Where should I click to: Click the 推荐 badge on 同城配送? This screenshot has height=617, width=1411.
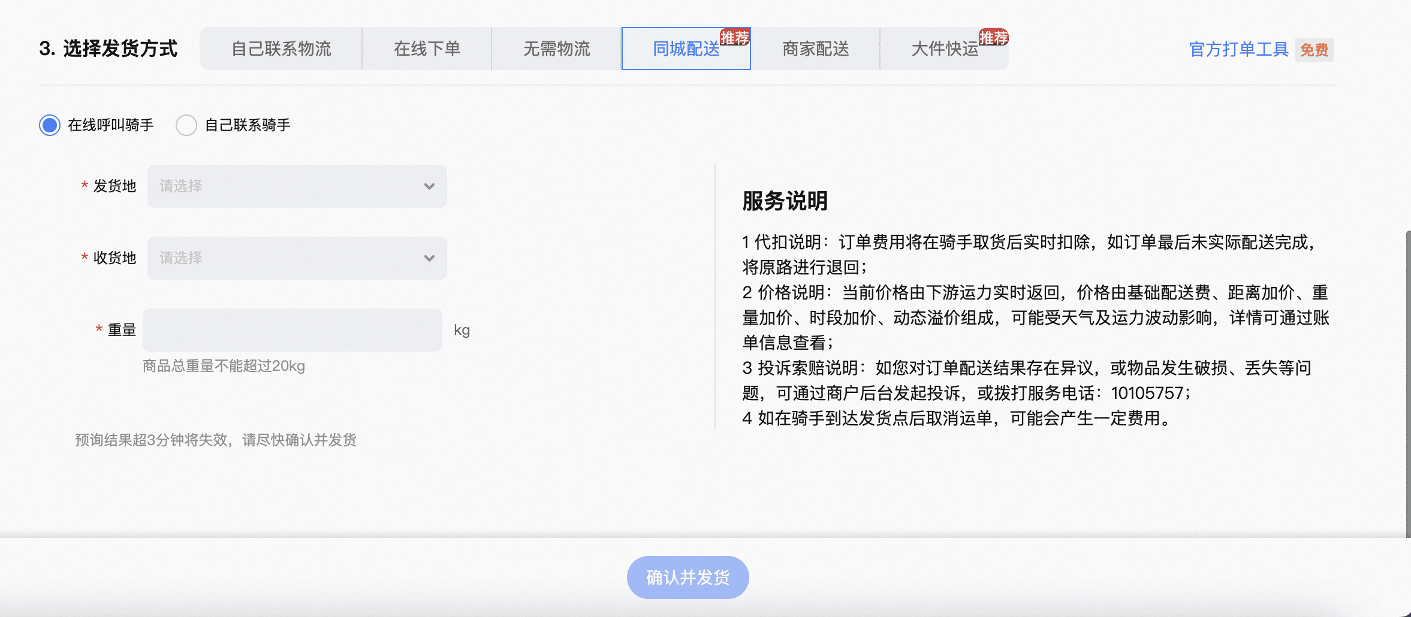pos(735,37)
